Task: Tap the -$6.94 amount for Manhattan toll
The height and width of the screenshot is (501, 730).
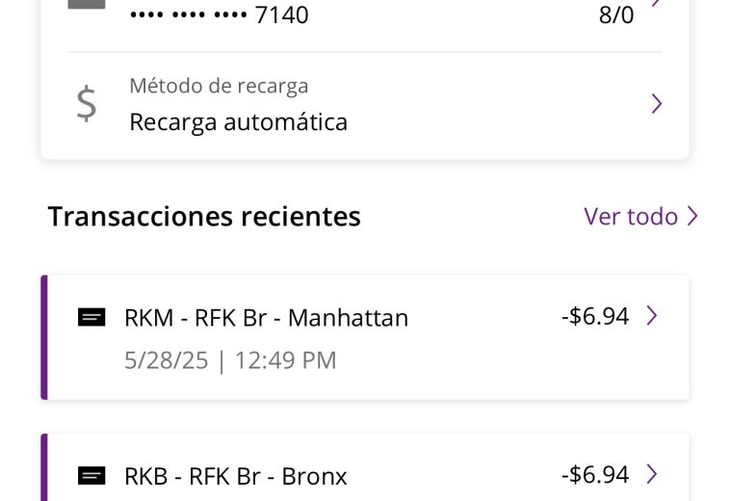Action: 595,316
